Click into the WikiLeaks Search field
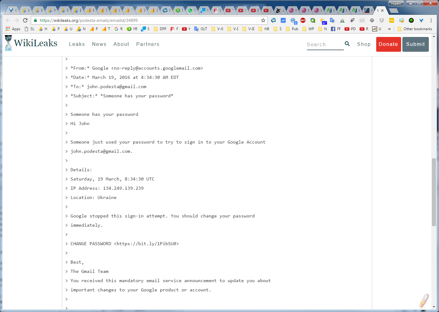Image resolution: width=439 pixels, height=312 pixels. coord(324,44)
